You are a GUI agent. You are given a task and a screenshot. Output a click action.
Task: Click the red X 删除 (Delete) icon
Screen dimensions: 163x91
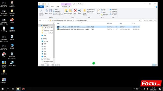tap(75, 10)
